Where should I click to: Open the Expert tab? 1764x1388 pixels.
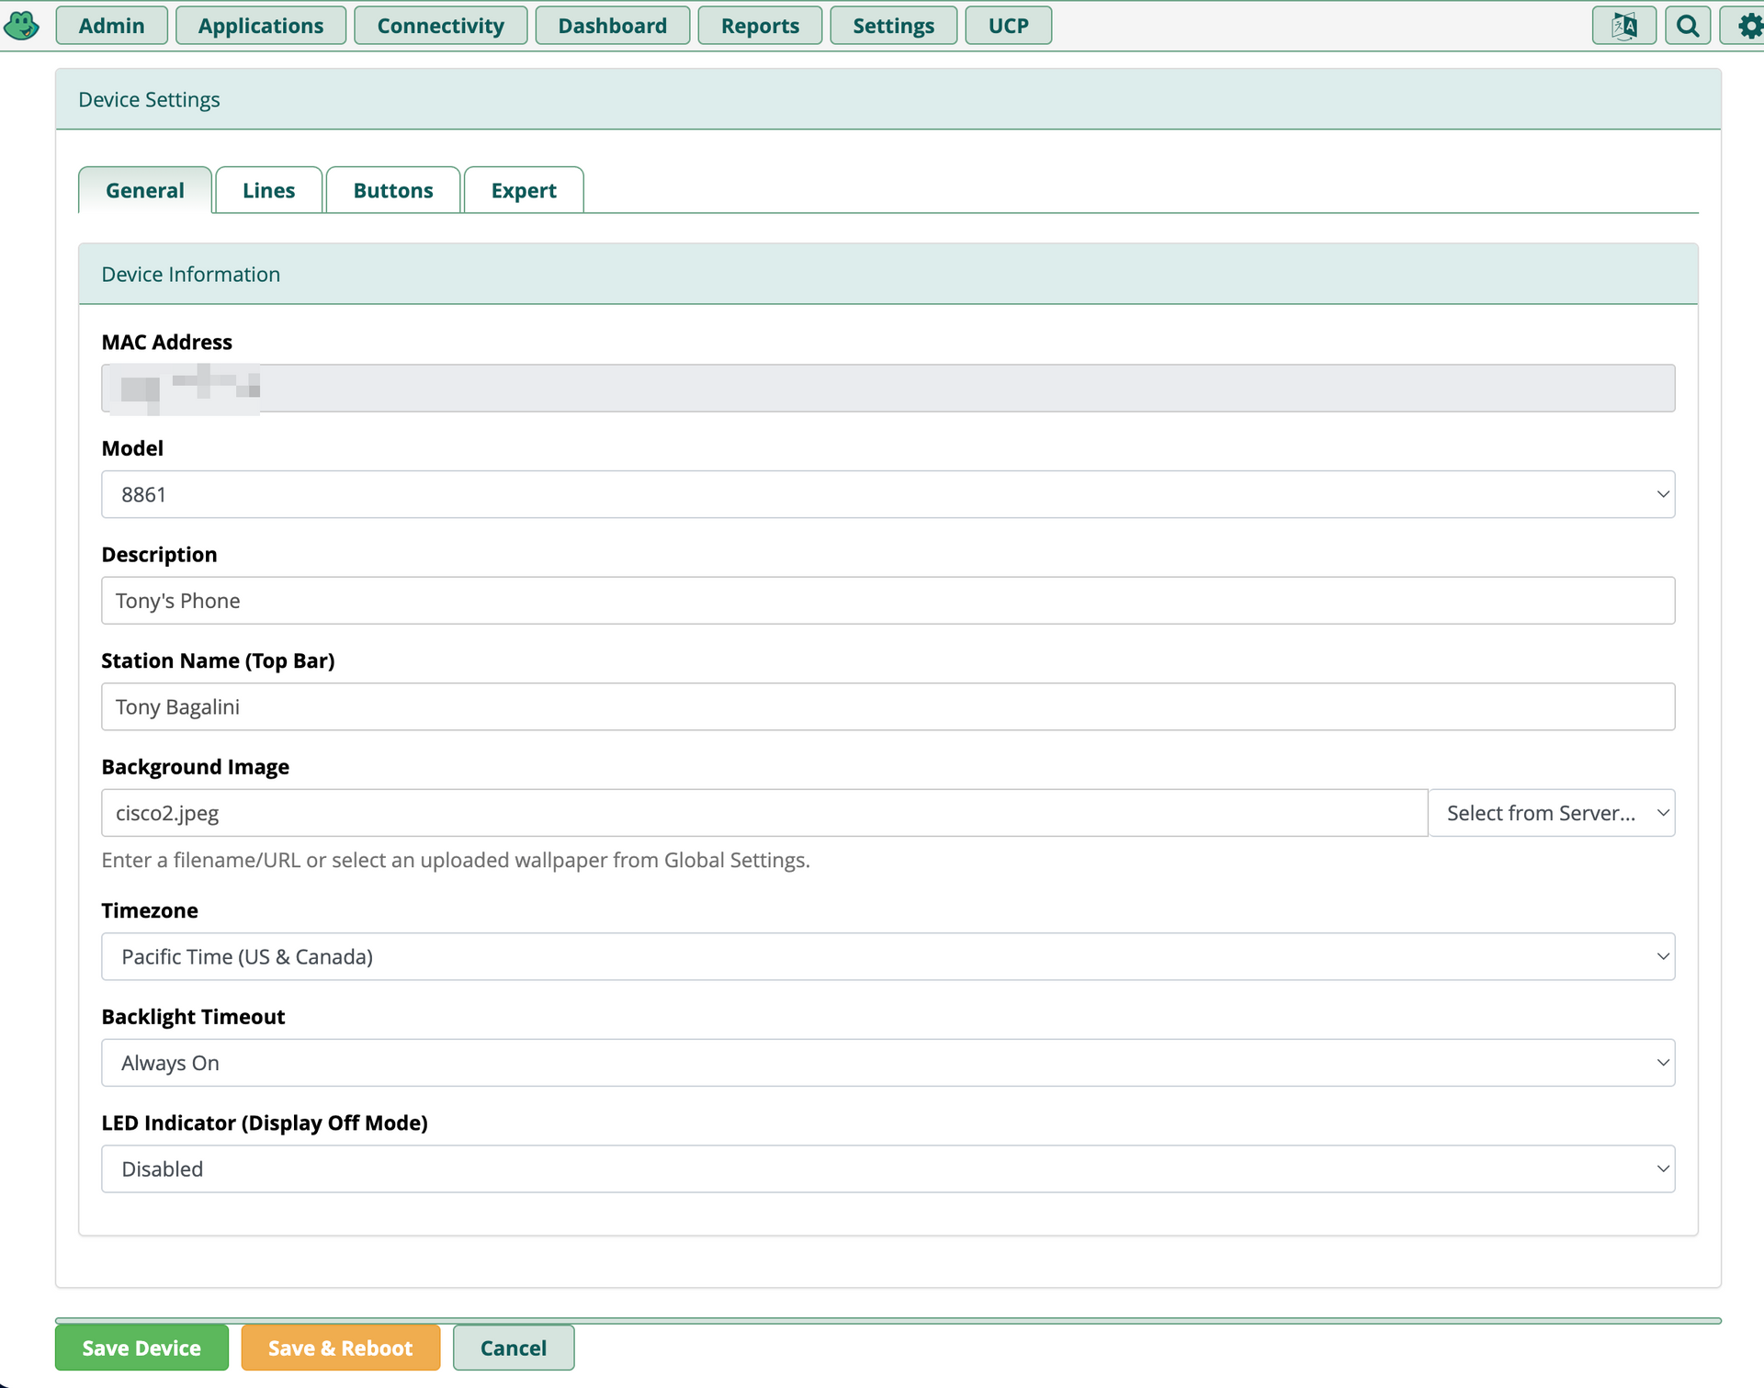point(523,190)
